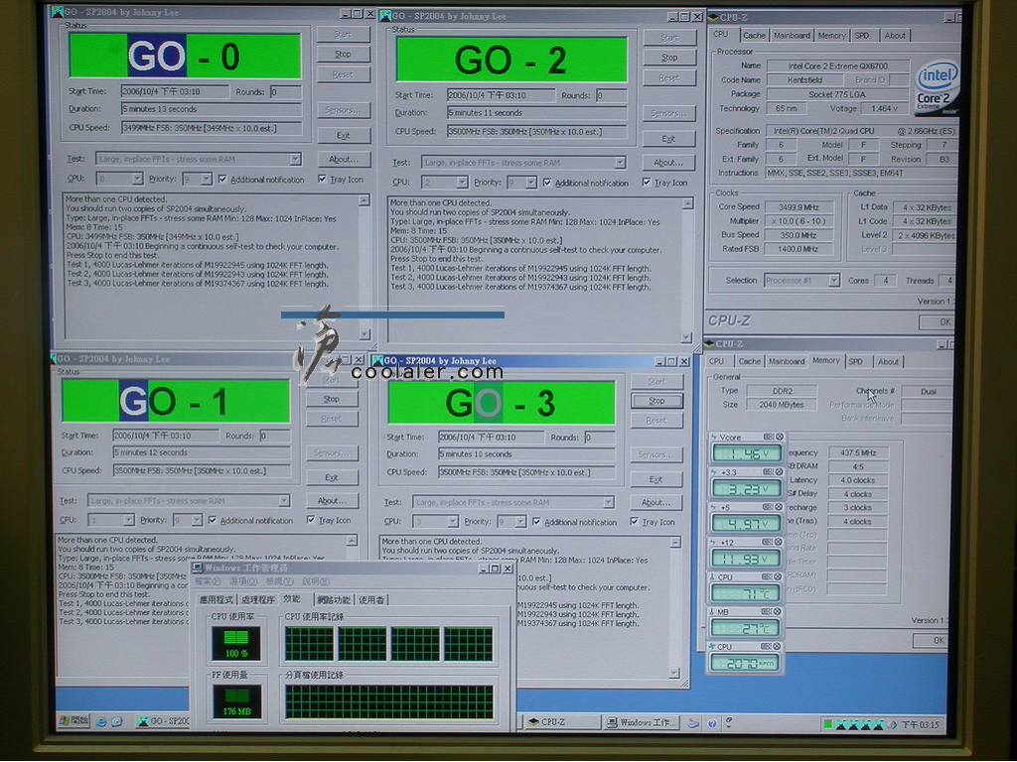The height and width of the screenshot is (762, 1017).
Task: Click the down arrow of GO-0 log scrollbar
Action: 364,334
